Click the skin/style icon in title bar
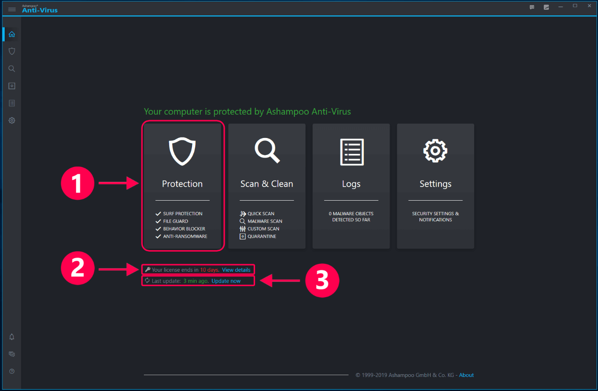This screenshot has width=598, height=391. 546,7
